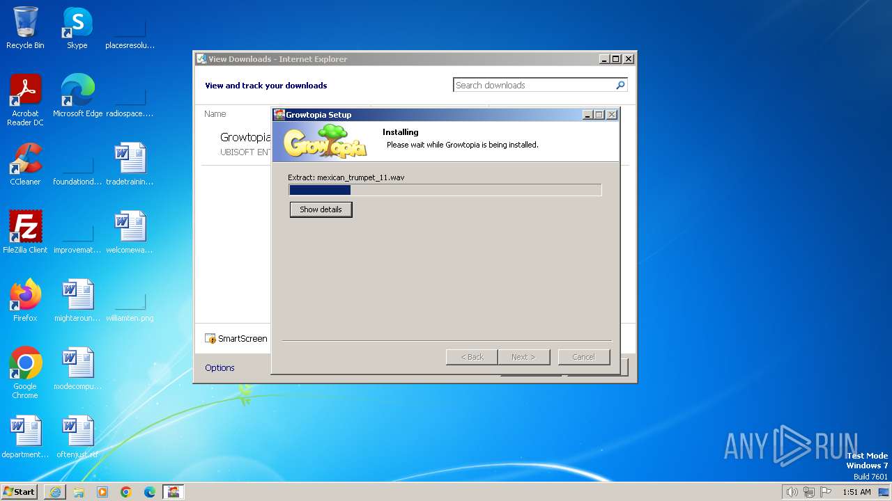Maximize the View Downloads window
The image size is (892, 501).
[x=616, y=59]
